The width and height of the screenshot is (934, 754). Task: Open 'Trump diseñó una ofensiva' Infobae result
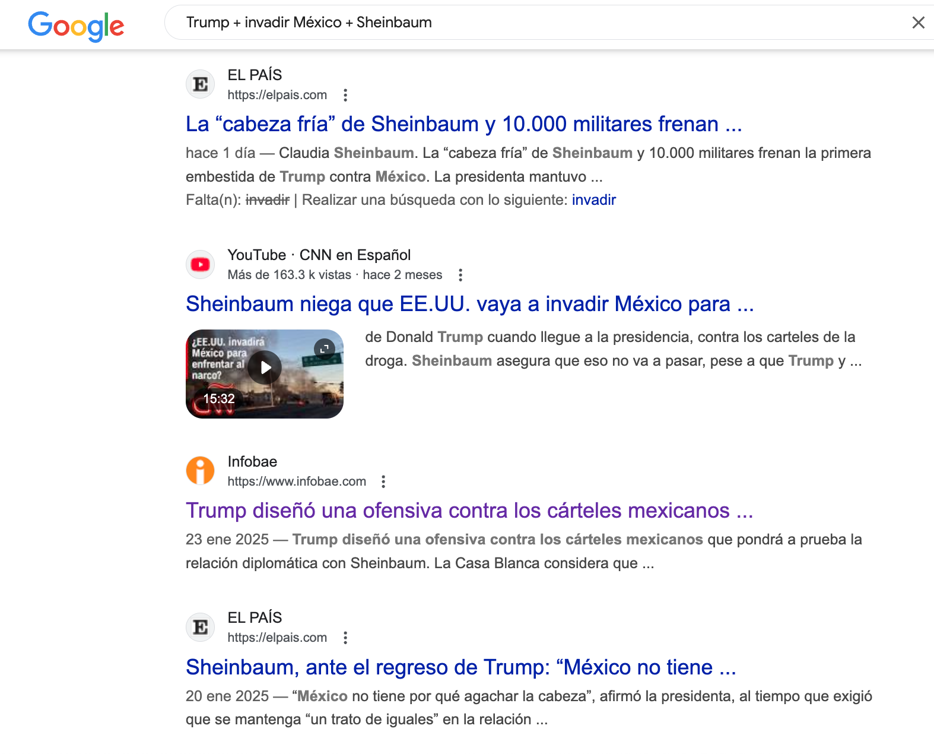coord(469,511)
